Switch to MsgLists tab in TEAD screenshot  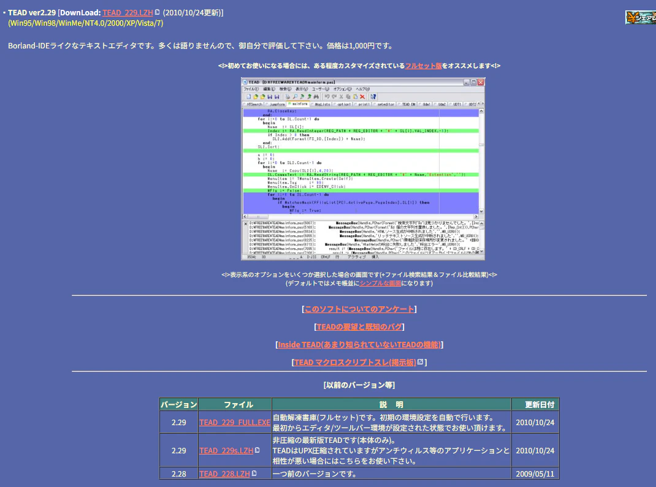pyautogui.click(x=321, y=104)
